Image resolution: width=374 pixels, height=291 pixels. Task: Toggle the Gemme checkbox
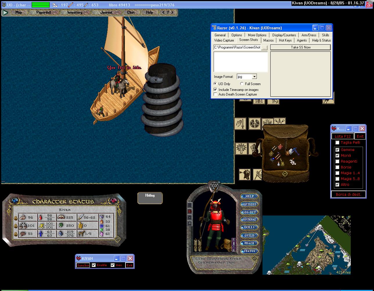click(337, 150)
